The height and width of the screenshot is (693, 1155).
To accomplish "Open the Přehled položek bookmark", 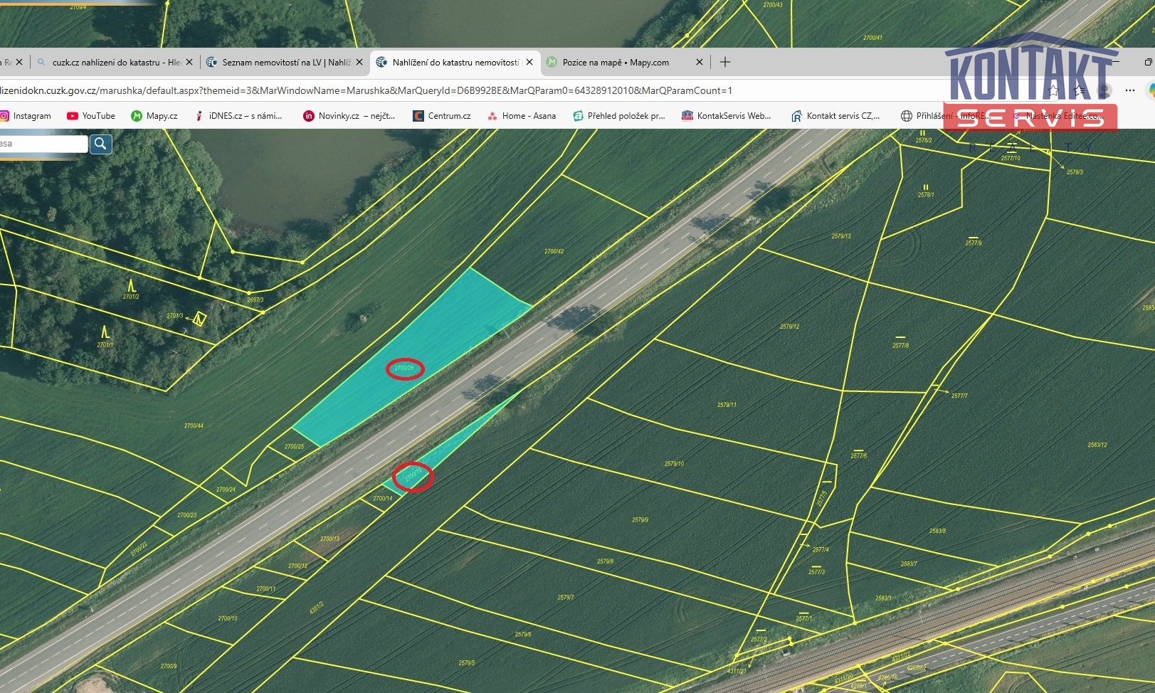I will click(x=619, y=116).
